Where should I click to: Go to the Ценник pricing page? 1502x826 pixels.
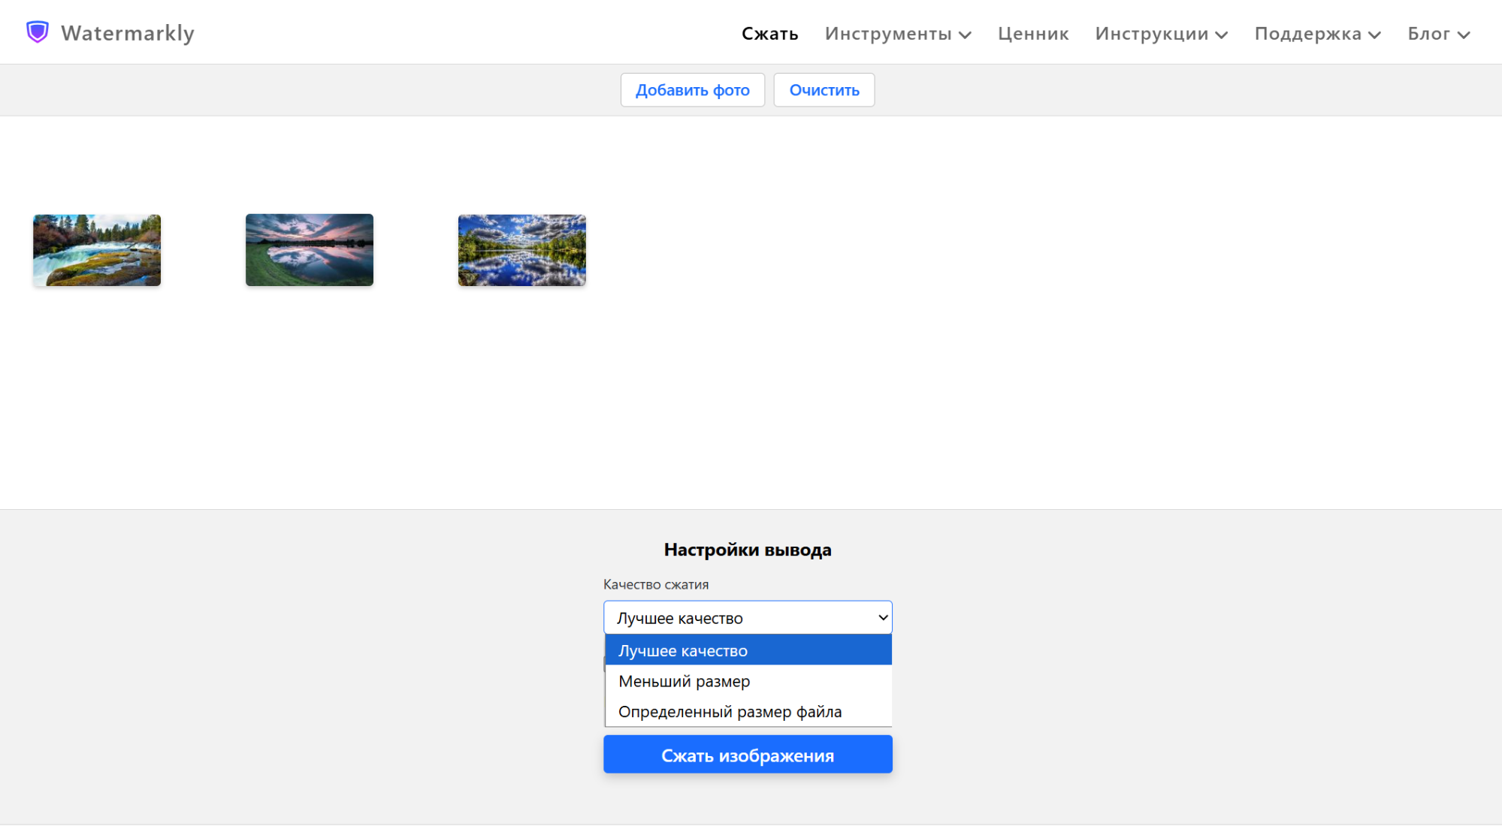pos(1033,34)
